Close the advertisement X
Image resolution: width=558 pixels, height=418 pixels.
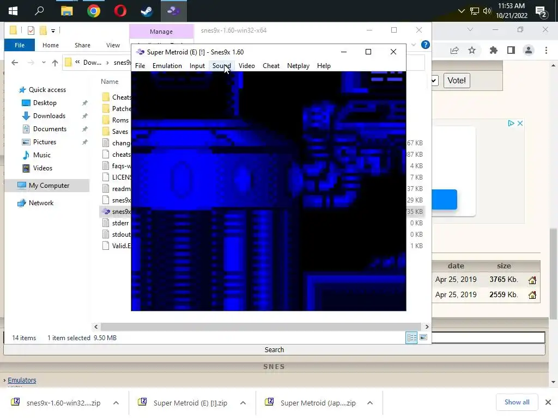pyautogui.click(x=520, y=124)
